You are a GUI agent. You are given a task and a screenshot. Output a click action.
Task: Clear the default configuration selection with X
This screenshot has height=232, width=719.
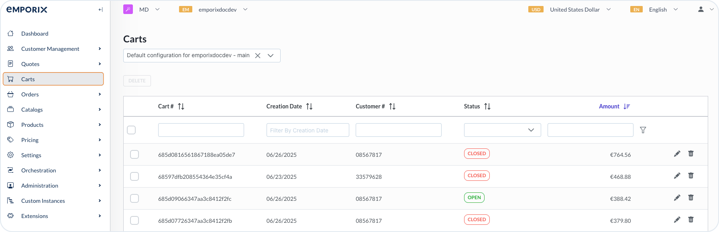pyautogui.click(x=258, y=56)
